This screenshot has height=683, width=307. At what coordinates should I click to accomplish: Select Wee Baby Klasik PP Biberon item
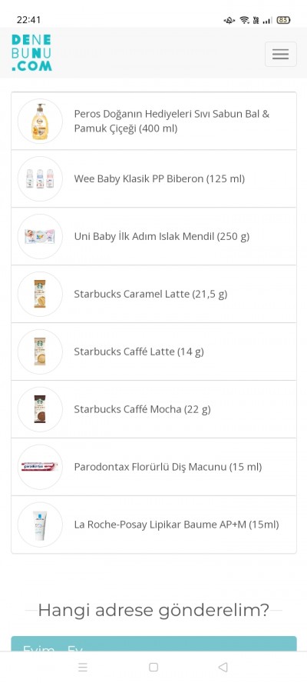[x=154, y=178]
